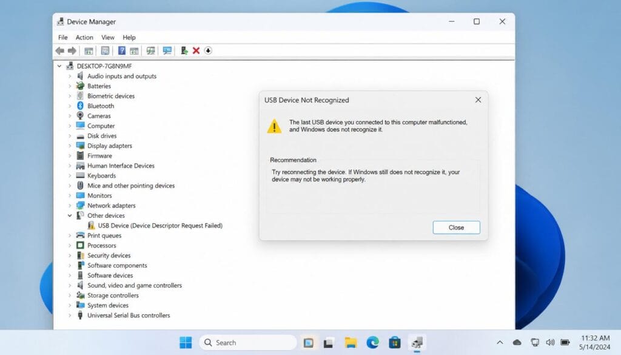Select Storage controllers tree item

(113, 295)
